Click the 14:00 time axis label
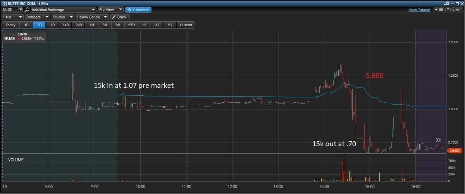This screenshot has height=194, width=465. click(324, 187)
